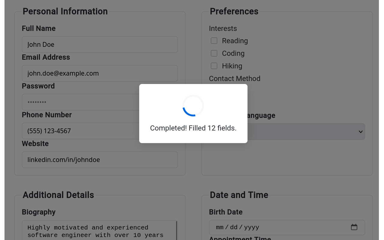Check the Coding interest checkbox
This screenshot has height=240, width=384.
pyautogui.click(x=214, y=53)
